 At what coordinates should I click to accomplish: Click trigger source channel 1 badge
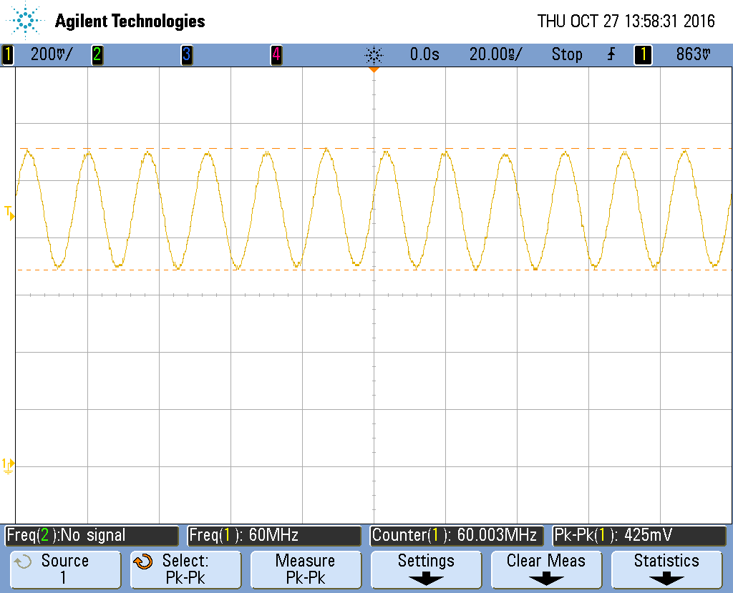[x=643, y=54]
